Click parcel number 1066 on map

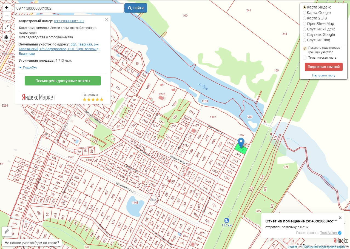tap(175, 104)
